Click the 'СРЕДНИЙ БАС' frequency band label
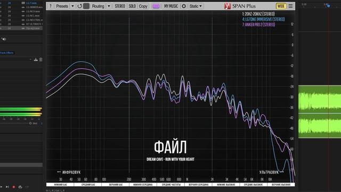Image resolution: width=341 pixels, height=192 pixels. [x=88, y=185]
